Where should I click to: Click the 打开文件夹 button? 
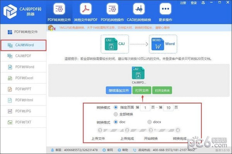click(x=162, y=90)
